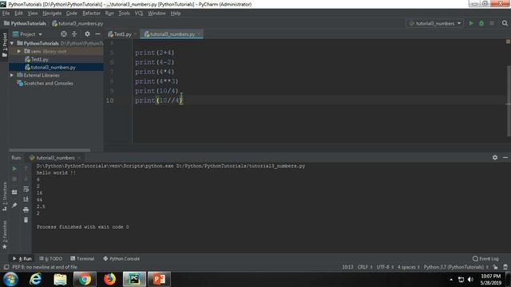Open the Edit menu
Image resolution: width=511 pixels, height=287 pixels.
[x=18, y=14]
